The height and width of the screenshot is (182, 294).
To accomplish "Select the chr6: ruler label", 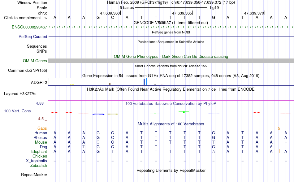I will pyautogui.click(x=42, y=13).
